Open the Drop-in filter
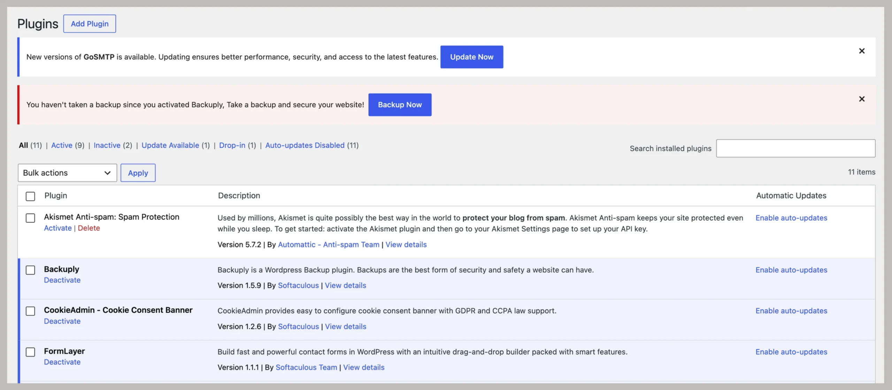This screenshot has width=892, height=390. click(x=232, y=145)
